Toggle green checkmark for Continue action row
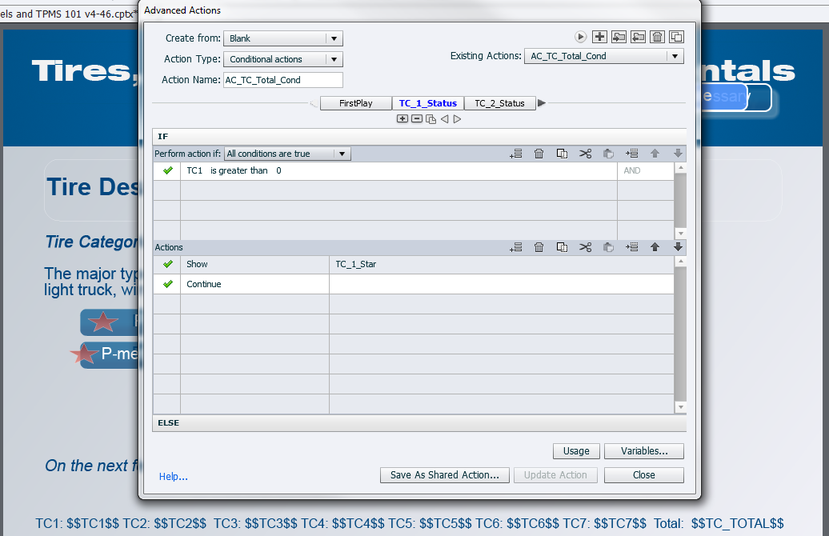The height and width of the screenshot is (536, 829). point(167,284)
